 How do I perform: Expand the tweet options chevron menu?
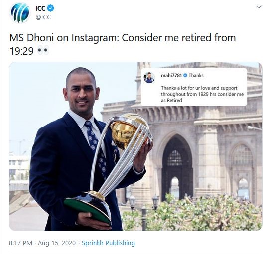[x=259, y=7]
